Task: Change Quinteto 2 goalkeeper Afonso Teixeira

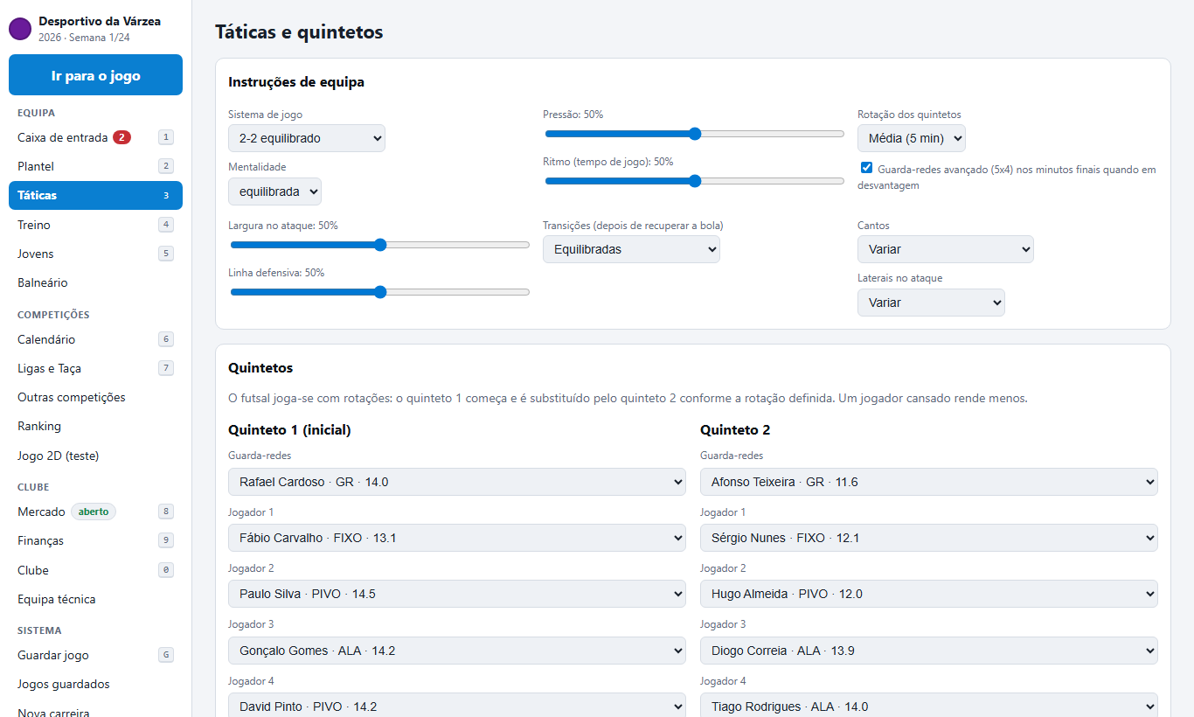Action: point(929,482)
